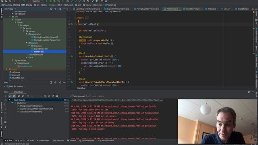Switch to LaunchExpeditionEndpoint.java tab
Viewport: 258px width, 145px height.
tap(86, 9)
